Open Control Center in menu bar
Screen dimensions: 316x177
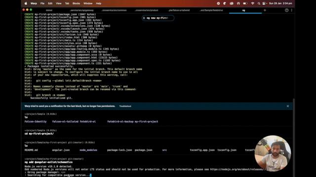[x=264, y=3]
